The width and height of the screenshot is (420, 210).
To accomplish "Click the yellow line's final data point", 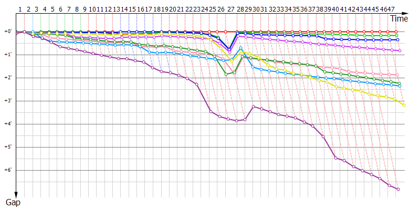I will [404, 106].
